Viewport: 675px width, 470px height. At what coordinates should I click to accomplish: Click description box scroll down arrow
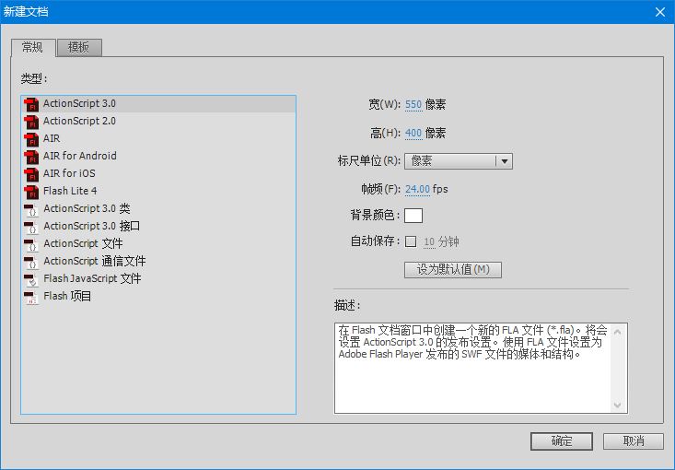pyautogui.click(x=620, y=405)
